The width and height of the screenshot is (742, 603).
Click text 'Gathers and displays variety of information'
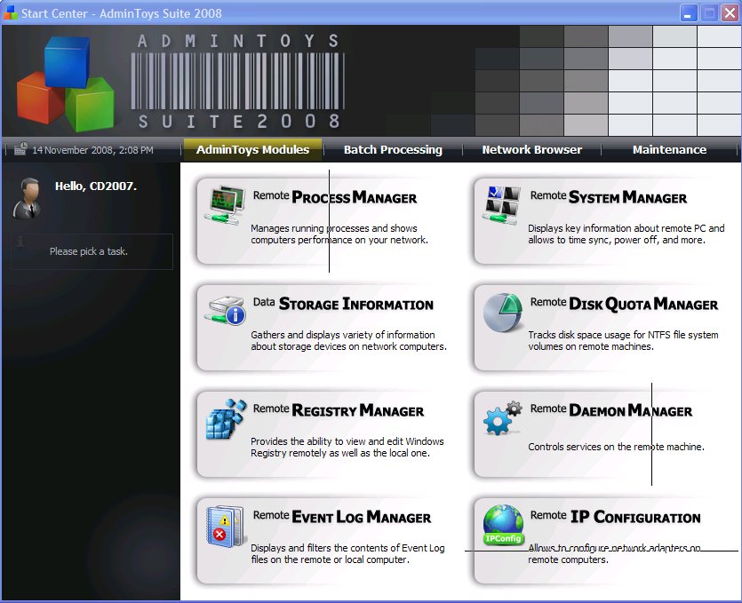click(343, 335)
